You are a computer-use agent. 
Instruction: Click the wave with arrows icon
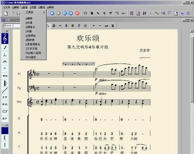point(163,13)
